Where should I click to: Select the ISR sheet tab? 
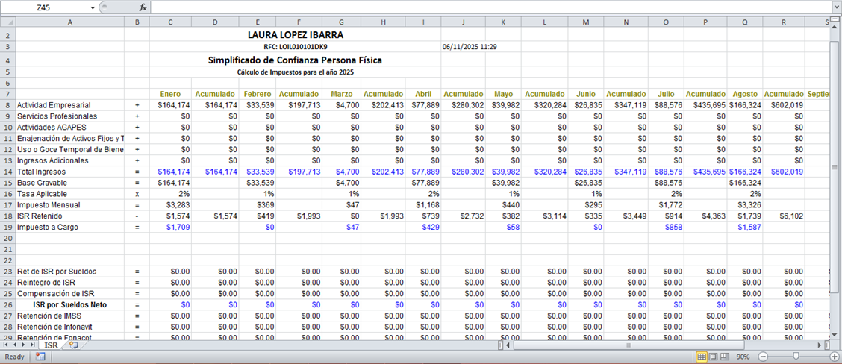51,345
